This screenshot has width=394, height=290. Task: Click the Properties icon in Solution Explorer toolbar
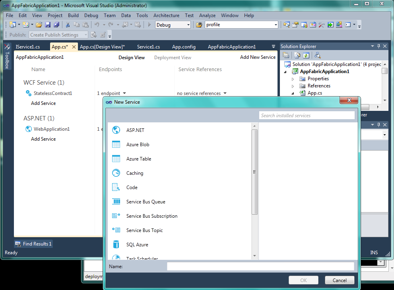coord(286,55)
